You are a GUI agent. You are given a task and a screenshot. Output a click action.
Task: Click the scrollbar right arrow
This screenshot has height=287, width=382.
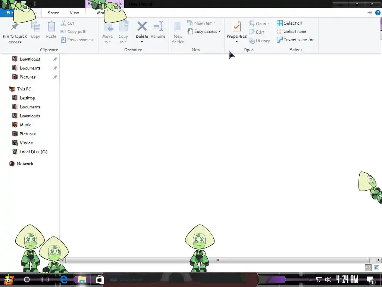(379, 260)
